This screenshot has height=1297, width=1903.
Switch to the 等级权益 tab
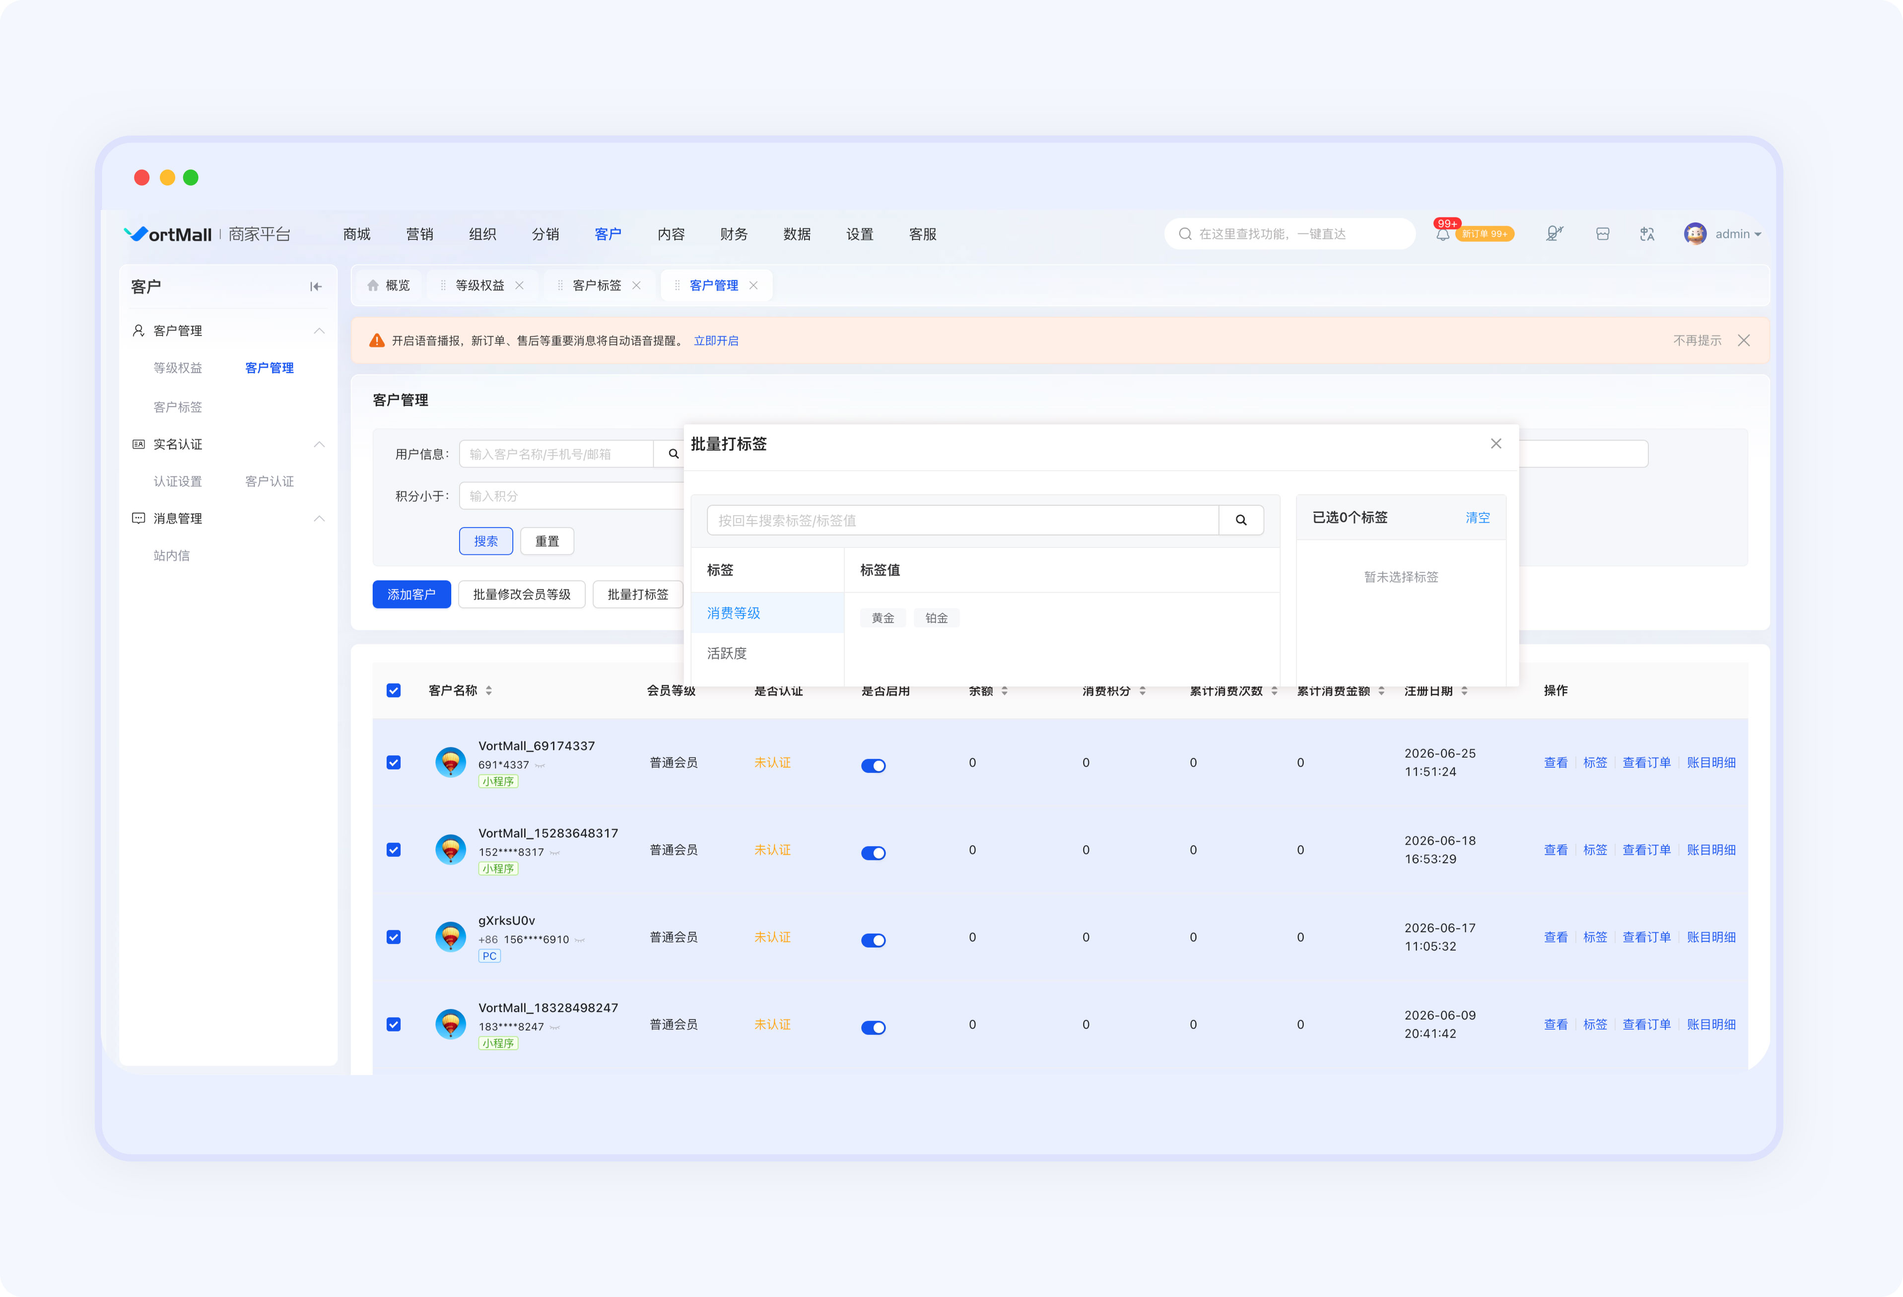coord(480,285)
